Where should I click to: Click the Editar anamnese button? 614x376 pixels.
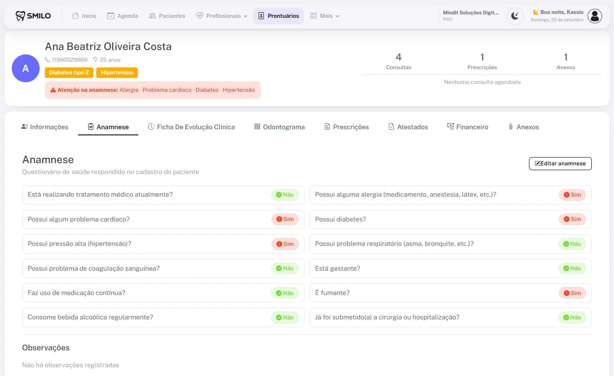(560, 164)
